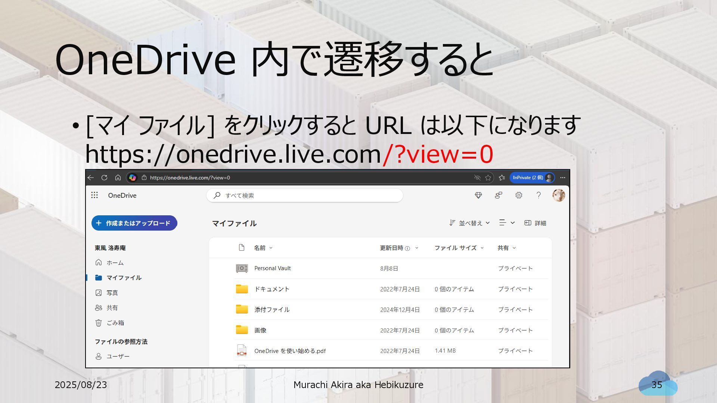The width and height of the screenshot is (717, 403).
Task: Click the 1.41 MB file size
Action: coord(445,351)
